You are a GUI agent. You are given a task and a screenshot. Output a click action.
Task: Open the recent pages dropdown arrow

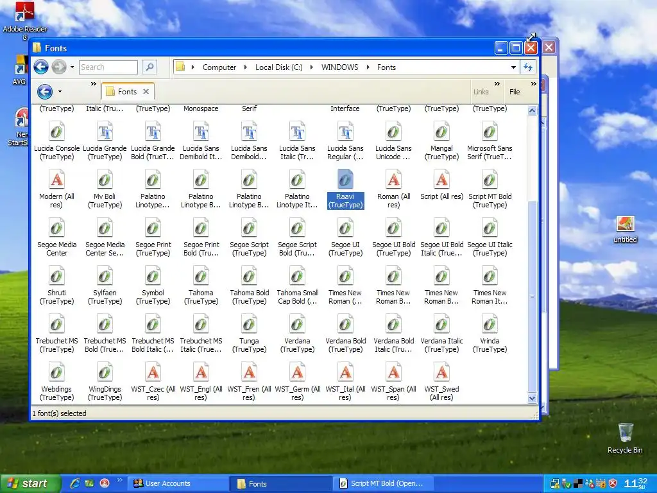click(72, 67)
